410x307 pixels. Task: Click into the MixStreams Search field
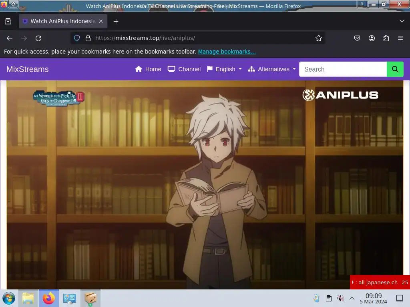coord(343,69)
